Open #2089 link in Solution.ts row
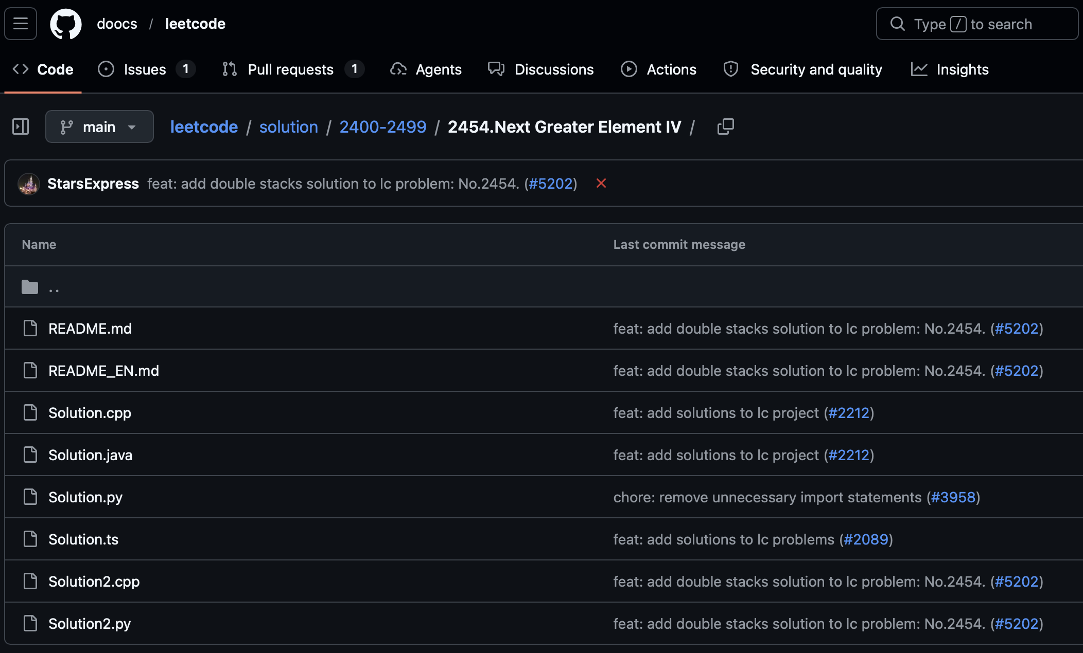The height and width of the screenshot is (653, 1083). click(x=866, y=539)
